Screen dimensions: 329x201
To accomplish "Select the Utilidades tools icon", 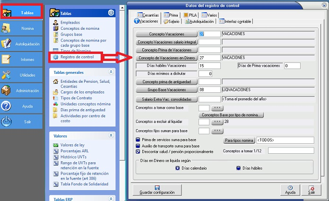I will pyautogui.click(x=7, y=75).
